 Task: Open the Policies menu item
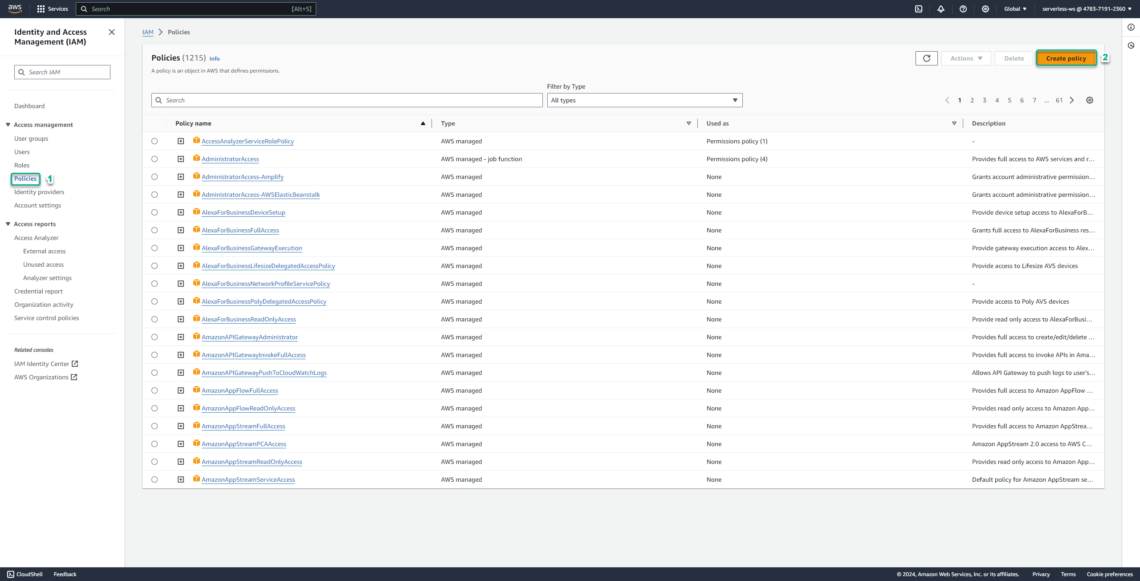pos(25,179)
